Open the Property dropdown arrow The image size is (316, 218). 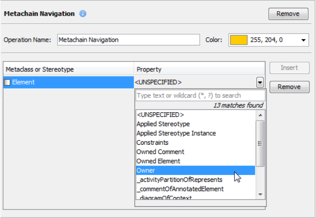coord(260,83)
